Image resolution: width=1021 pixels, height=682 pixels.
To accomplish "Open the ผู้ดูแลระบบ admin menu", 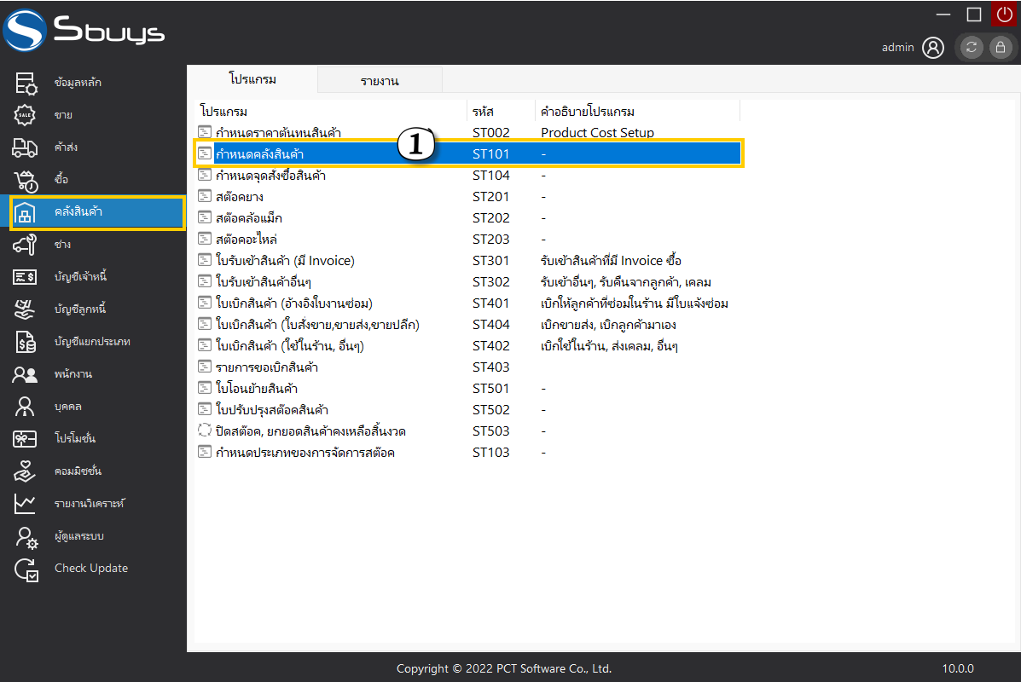I will [x=78, y=536].
